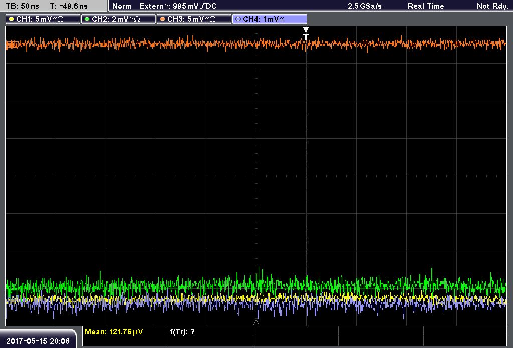513x348 pixels.
Task: Select the CH1 5 mV channel tab
Action: 43,19
